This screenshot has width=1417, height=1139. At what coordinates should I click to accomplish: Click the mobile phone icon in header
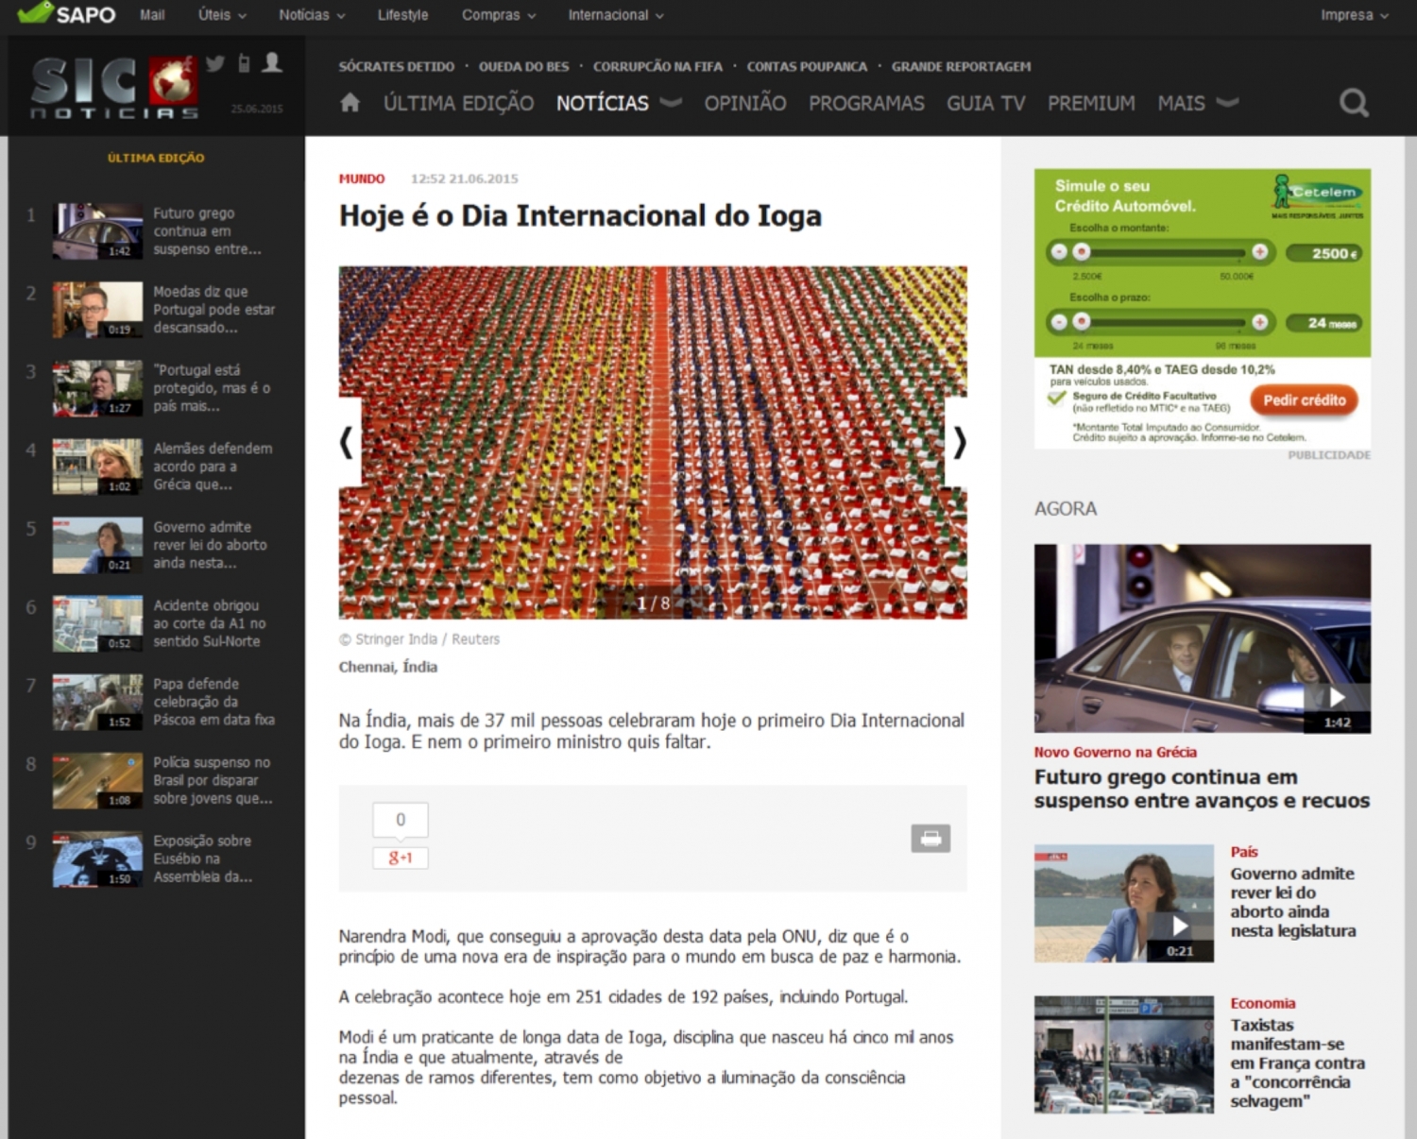coord(244,63)
